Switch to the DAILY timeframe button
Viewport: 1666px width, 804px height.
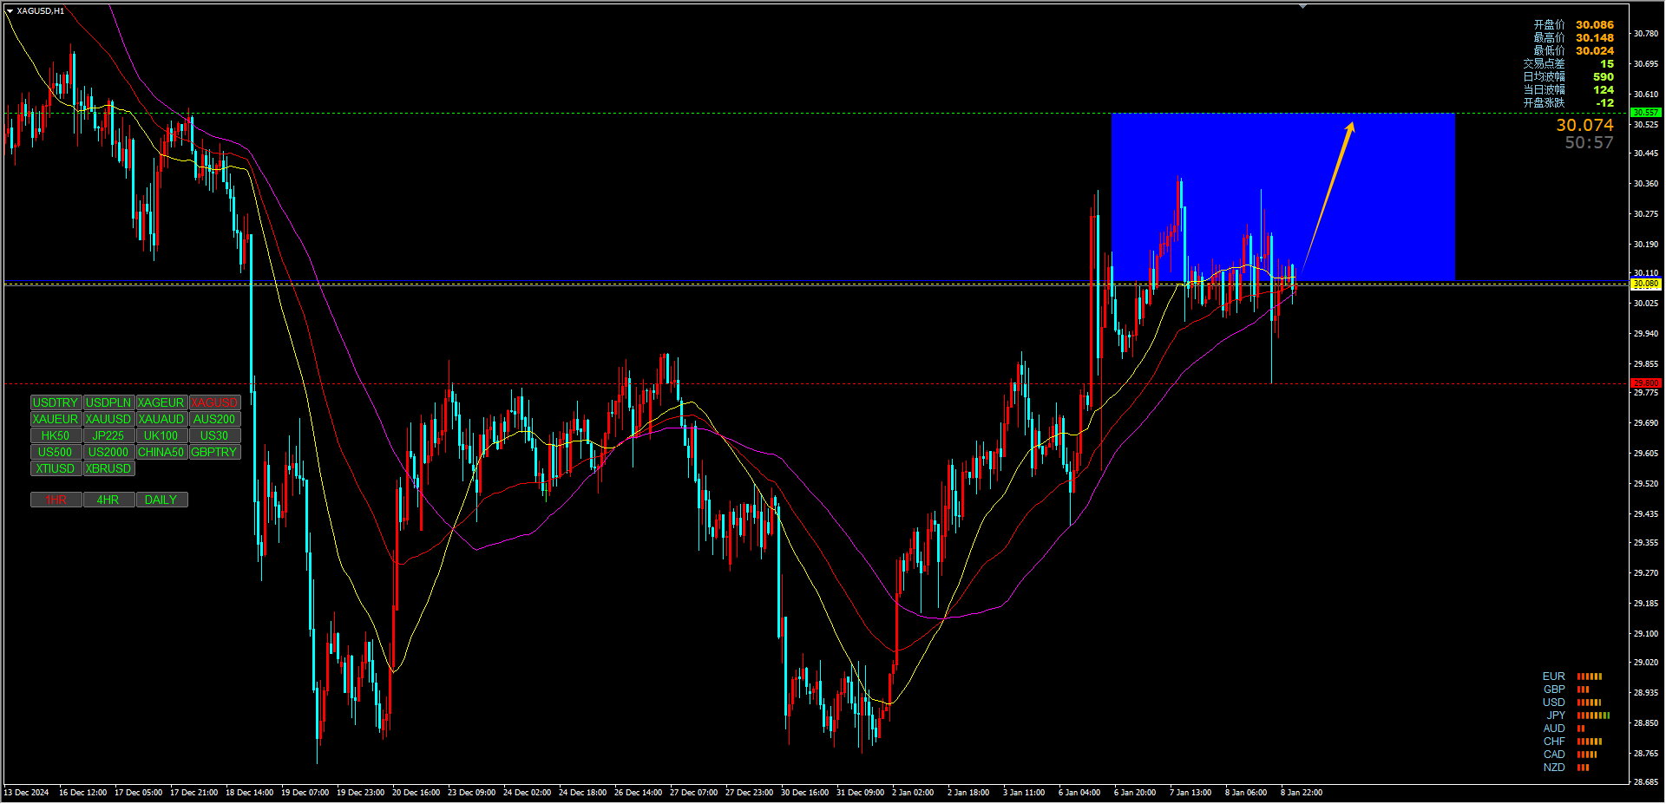161,500
